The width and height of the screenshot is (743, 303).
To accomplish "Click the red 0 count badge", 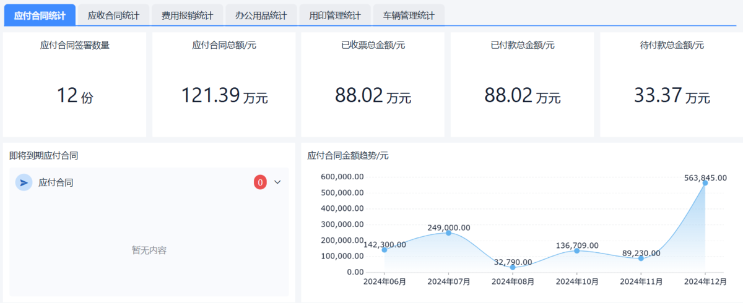I will pyautogui.click(x=260, y=182).
